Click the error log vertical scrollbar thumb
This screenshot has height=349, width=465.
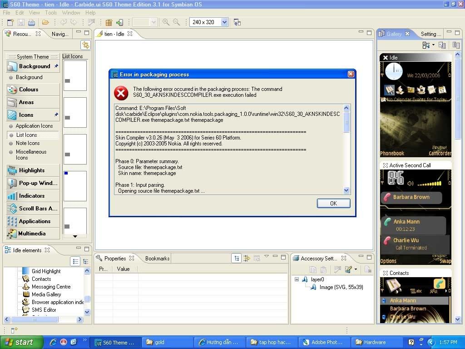(x=346, y=122)
